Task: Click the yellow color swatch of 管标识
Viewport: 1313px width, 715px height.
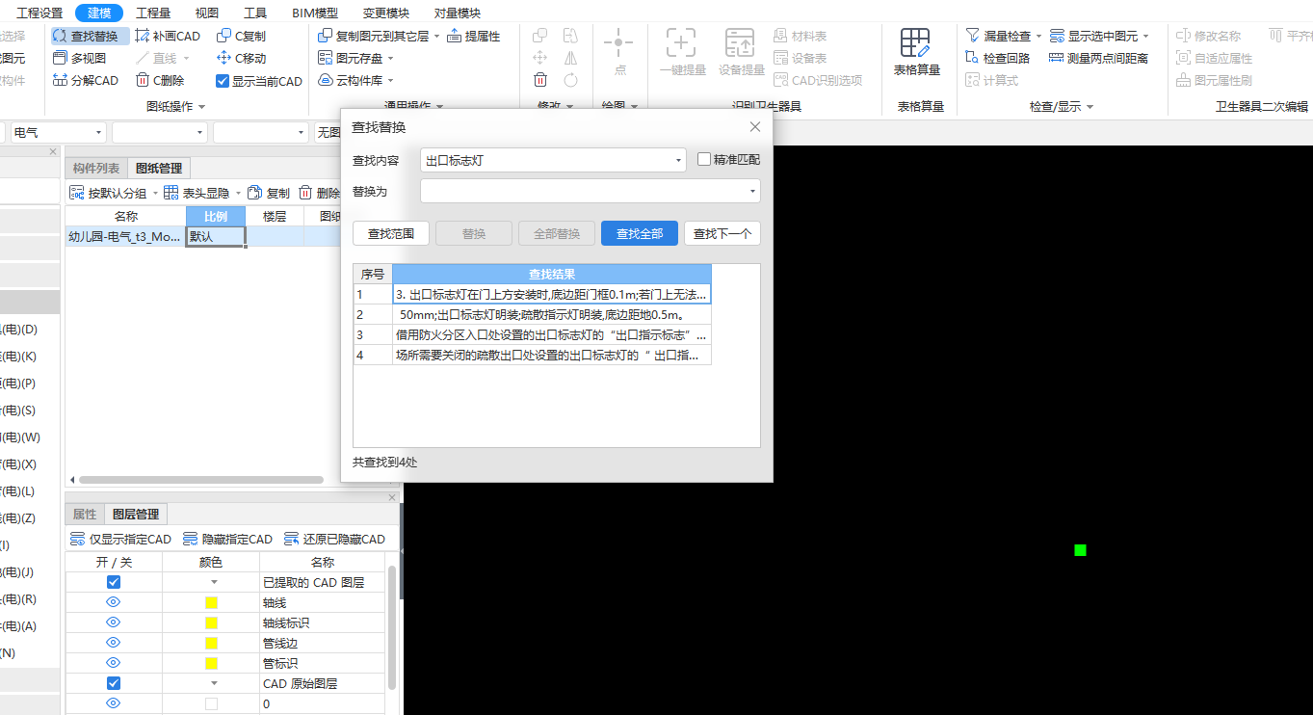Action: (x=209, y=662)
